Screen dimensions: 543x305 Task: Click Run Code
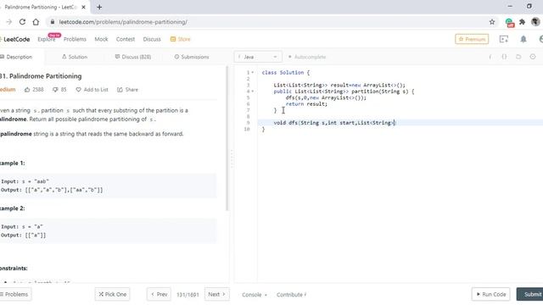[x=490, y=294]
